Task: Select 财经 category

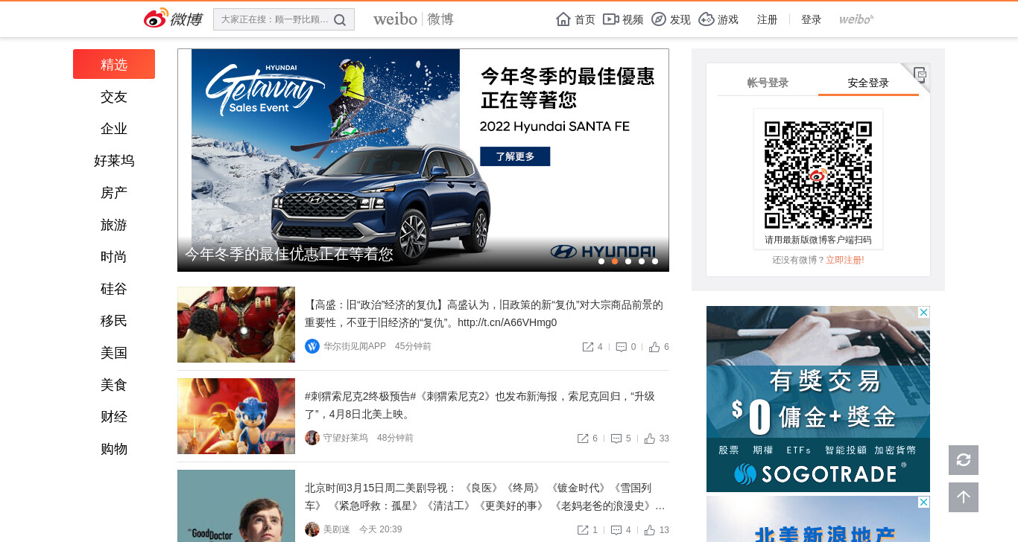Action: pyautogui.click(x=114, y=417)
